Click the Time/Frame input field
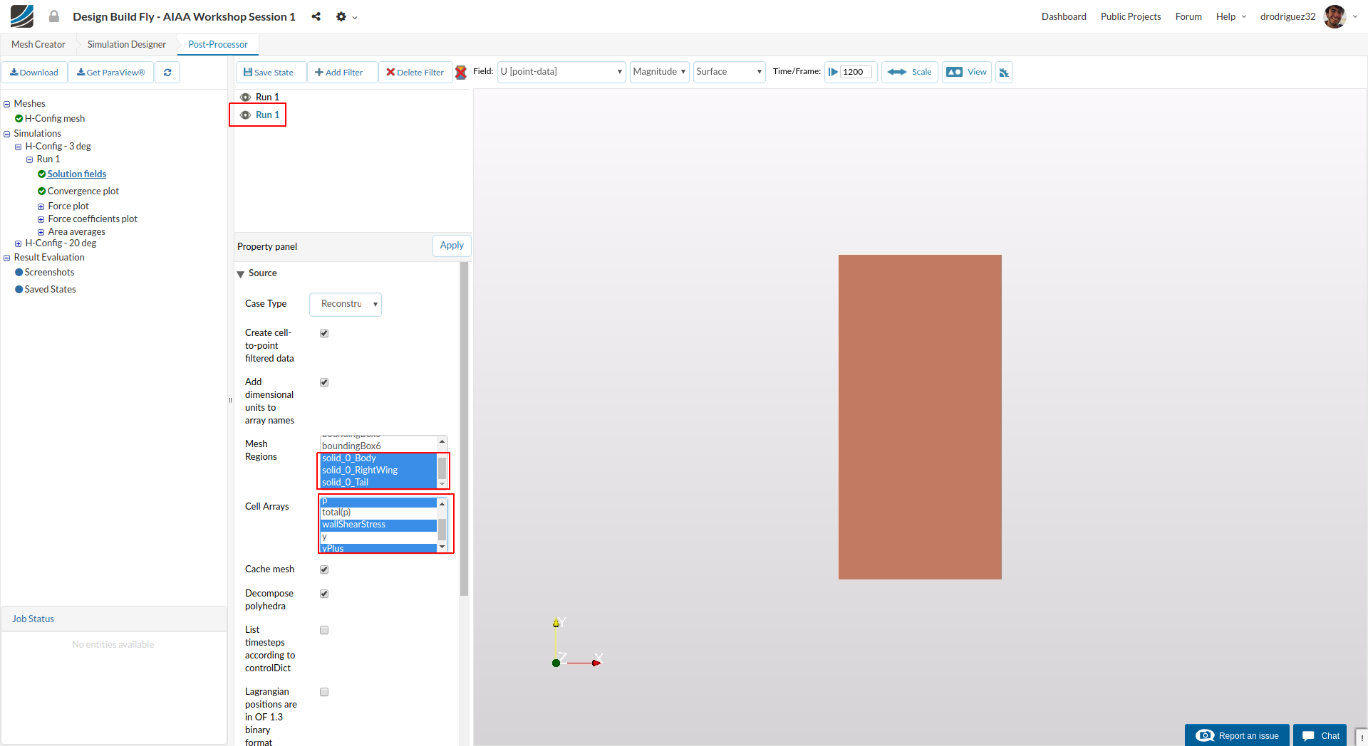The height and width of the screenshot is (746, 1368). tap(856, 72)
